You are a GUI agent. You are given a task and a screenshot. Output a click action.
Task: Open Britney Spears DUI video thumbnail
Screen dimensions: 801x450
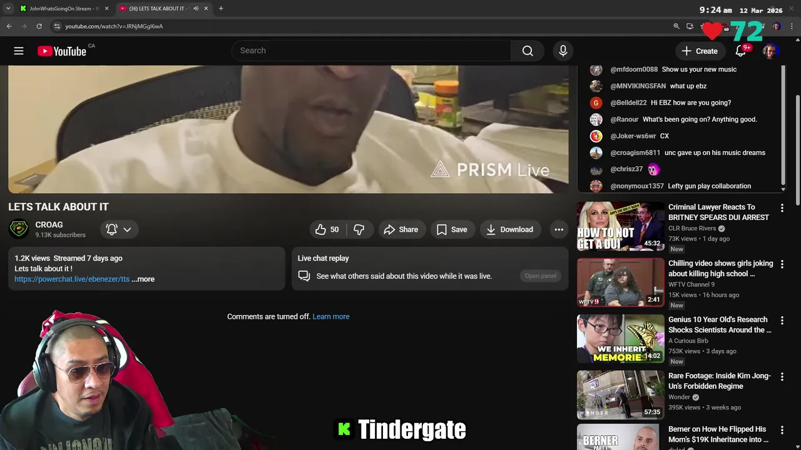[x=621, y=226]
